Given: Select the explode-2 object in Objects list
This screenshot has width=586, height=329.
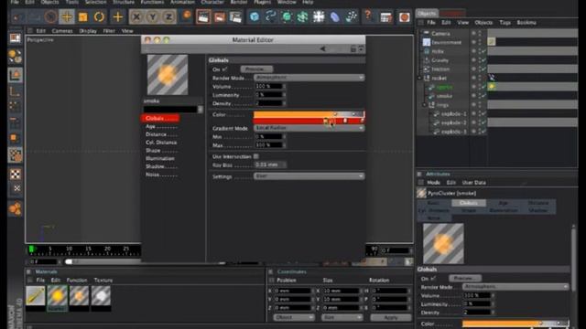Looking at the screenshot, I should coord(454,122).
